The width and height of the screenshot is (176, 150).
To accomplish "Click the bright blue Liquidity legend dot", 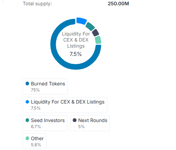I will click(x=27, y=102).
